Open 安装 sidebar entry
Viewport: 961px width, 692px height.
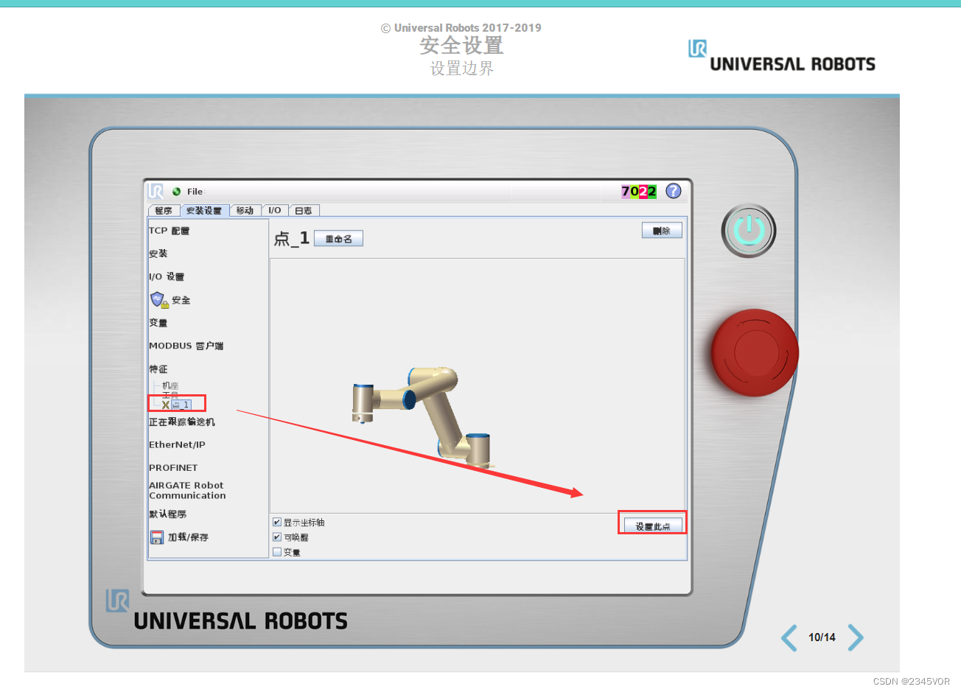click(158, 254)
